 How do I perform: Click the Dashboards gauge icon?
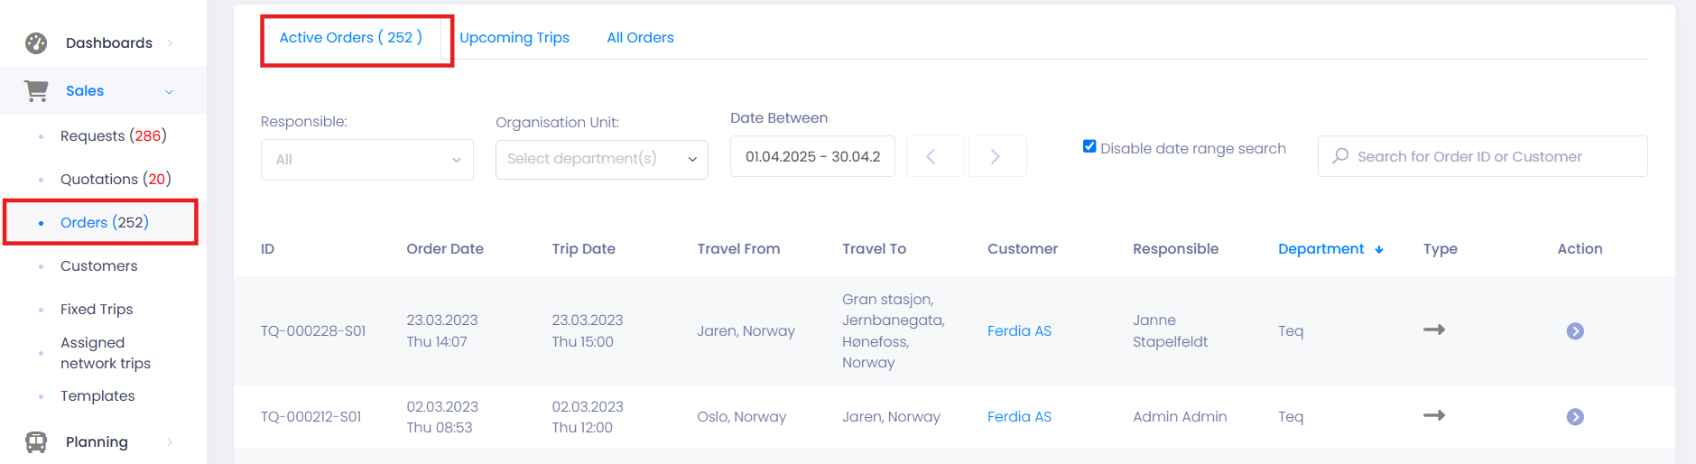coord(36,42)
